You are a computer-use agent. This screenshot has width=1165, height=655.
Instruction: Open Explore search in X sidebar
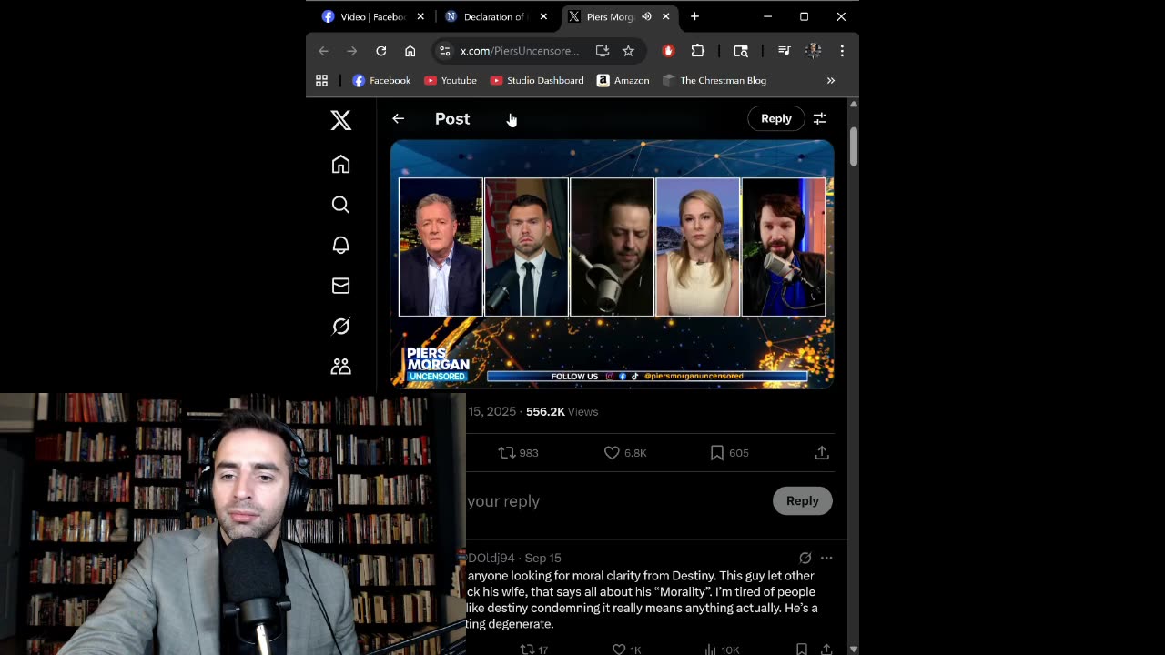340,205
